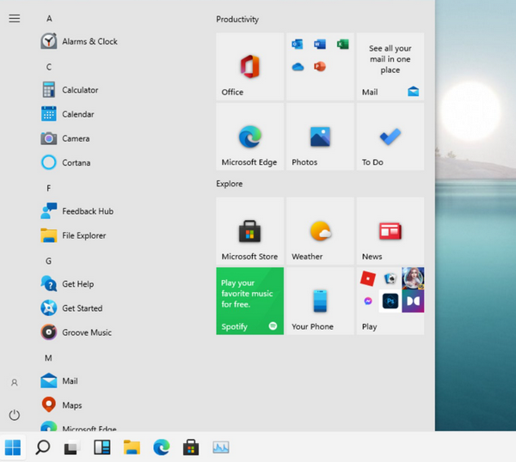The image size is (516, 462).
Task: Open Cortana from the app list
Action: [65, 162]
